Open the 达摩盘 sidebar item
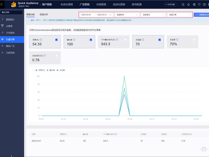This screenshot has height=157, width=209. 9,26
